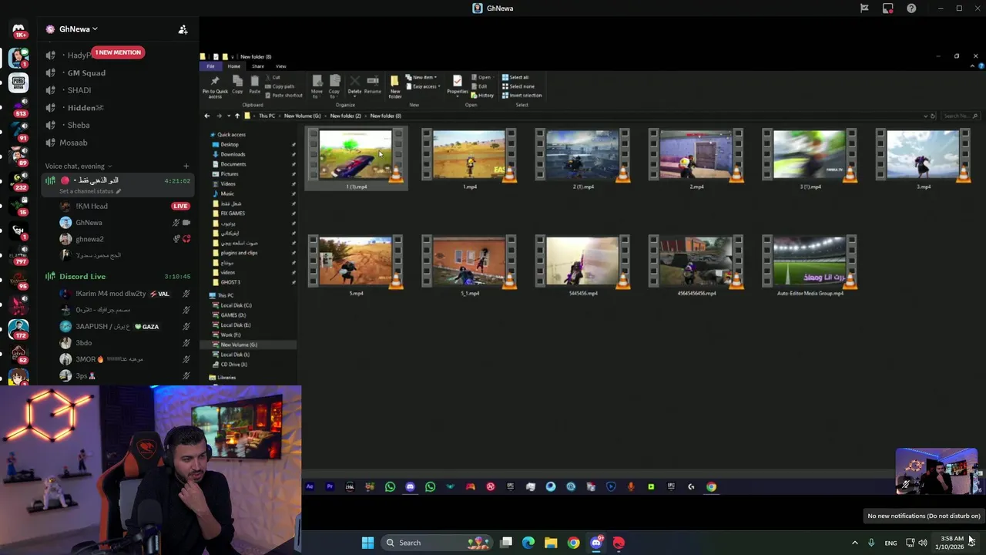Viewport: 986px width, 555px height.
Task: Switch to the View ribbon tab
Action: coord(280,66)
